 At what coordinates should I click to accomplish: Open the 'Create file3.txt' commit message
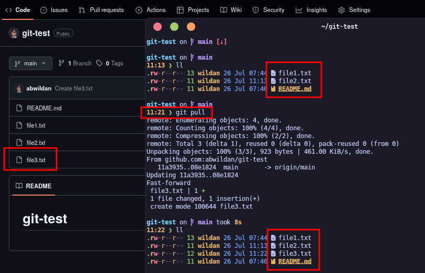coord(73,88)
